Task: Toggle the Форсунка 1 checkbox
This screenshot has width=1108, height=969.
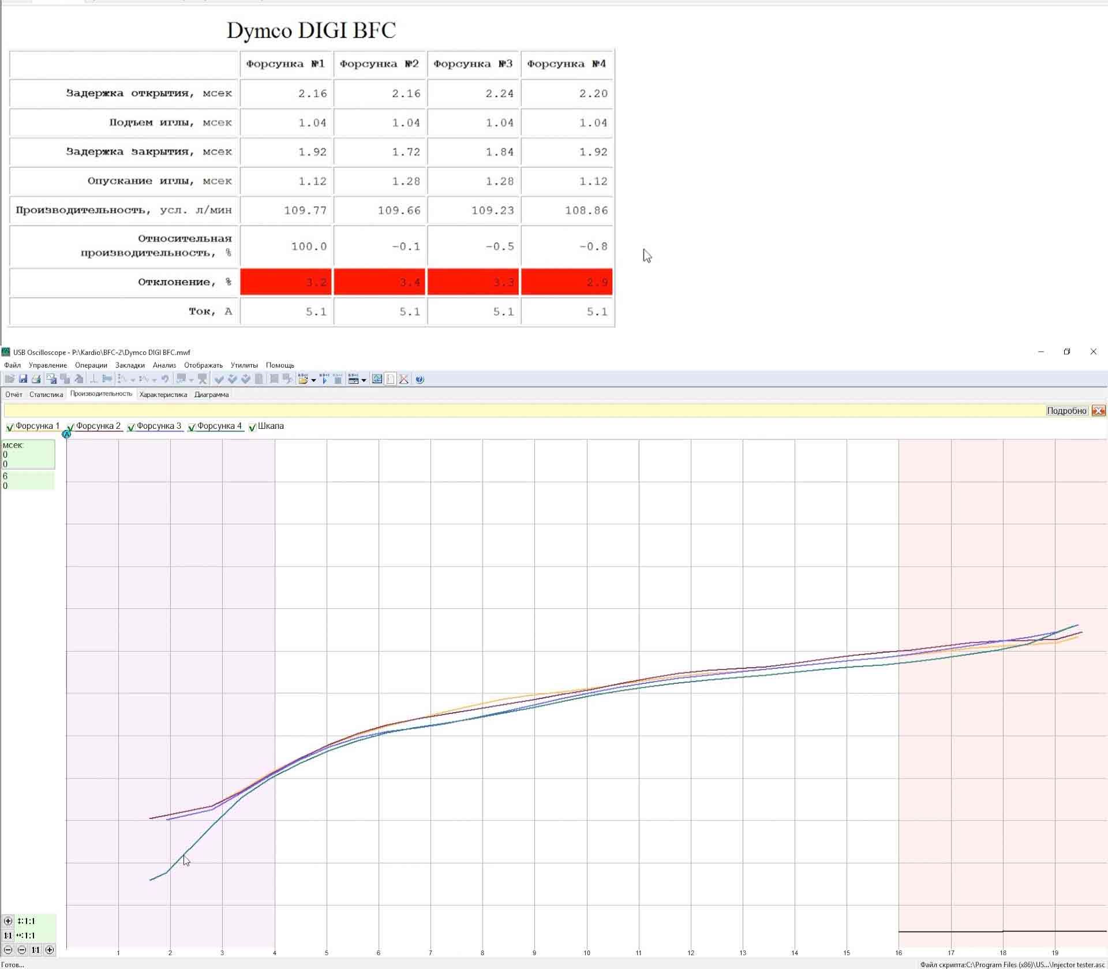Action: coord(10,426)
